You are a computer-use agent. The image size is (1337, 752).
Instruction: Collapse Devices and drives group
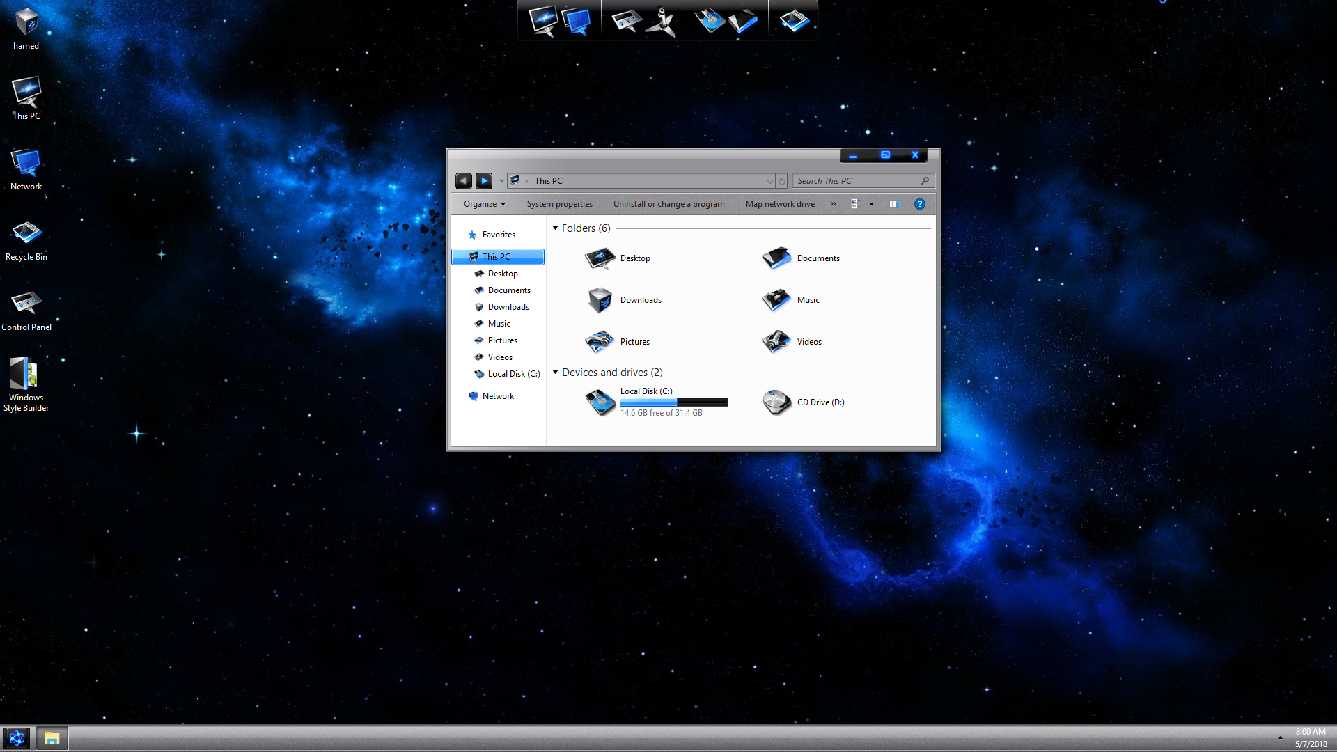[x=555, y=373]
